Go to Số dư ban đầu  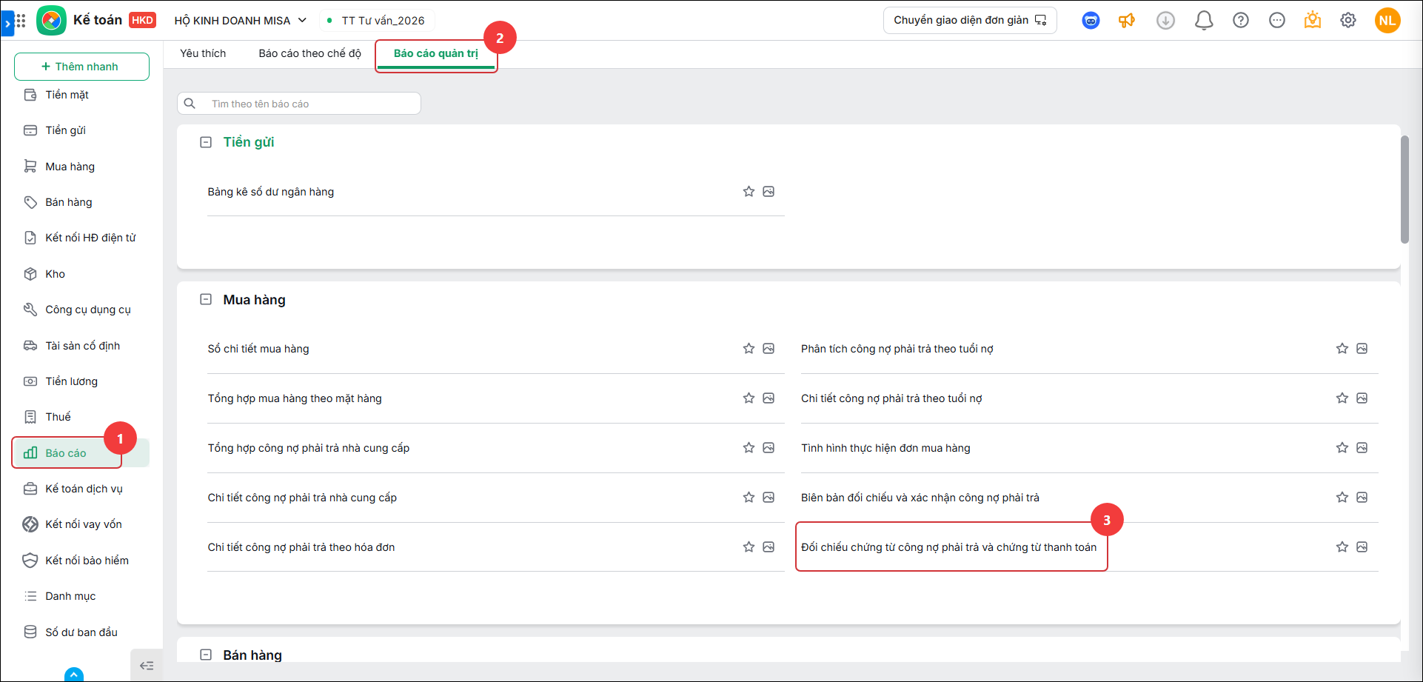point(81,632)
